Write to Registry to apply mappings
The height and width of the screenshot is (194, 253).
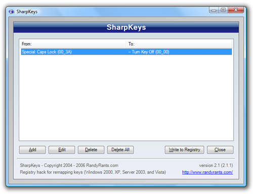click(184, 150)
